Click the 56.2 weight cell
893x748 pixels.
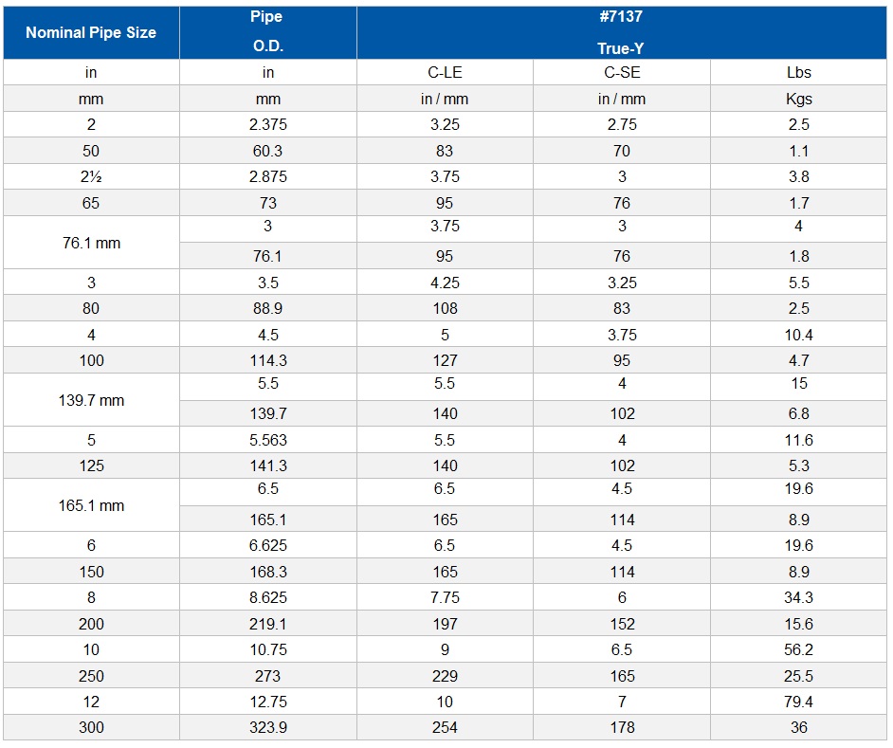coord(798,649)
